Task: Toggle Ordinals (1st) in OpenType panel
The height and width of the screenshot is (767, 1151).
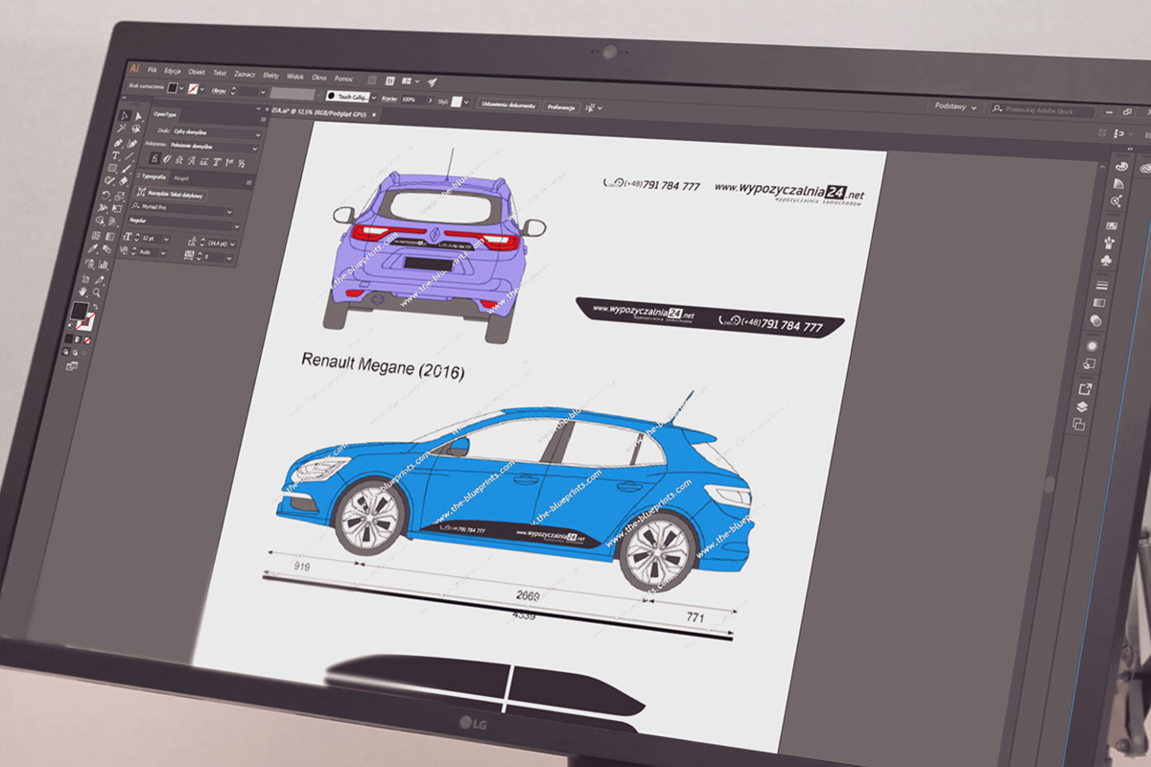Action: coord(228,163)
